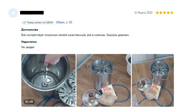The height and width of the screenshot is (109, 182).
Task: Click the green checkmark purchase icon
Action: pos(24,22)
